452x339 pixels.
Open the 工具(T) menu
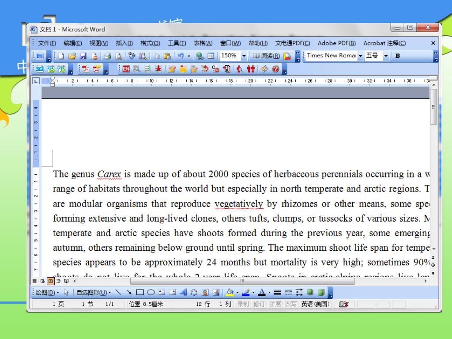click(x=177, y=43)
